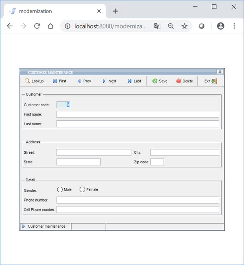Jump to the First record
The height and width of the screenshot is (265, 244).
(59, 81)
